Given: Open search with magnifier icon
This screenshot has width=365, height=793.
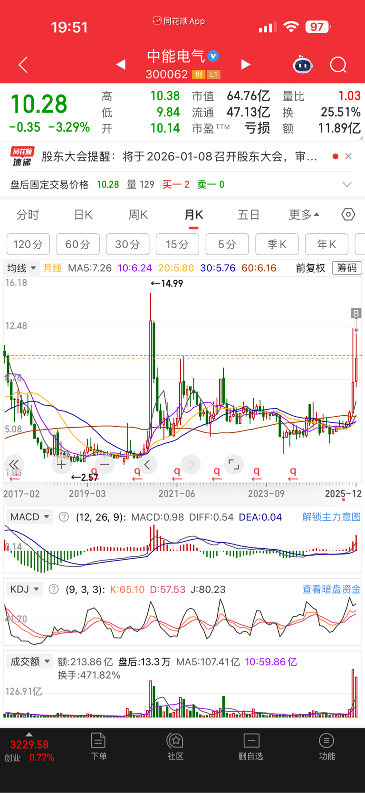Looking at the screenshot, I should [338, 65].
